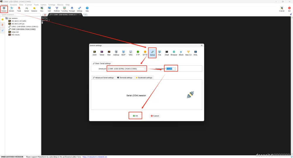Screen dimensions: 293x158
Task: Launch the MultiExec toolbar icon
Action: (x=57, y=9)
